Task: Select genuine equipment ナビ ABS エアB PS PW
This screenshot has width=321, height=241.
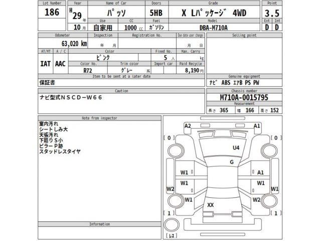Action: point(234,83)
